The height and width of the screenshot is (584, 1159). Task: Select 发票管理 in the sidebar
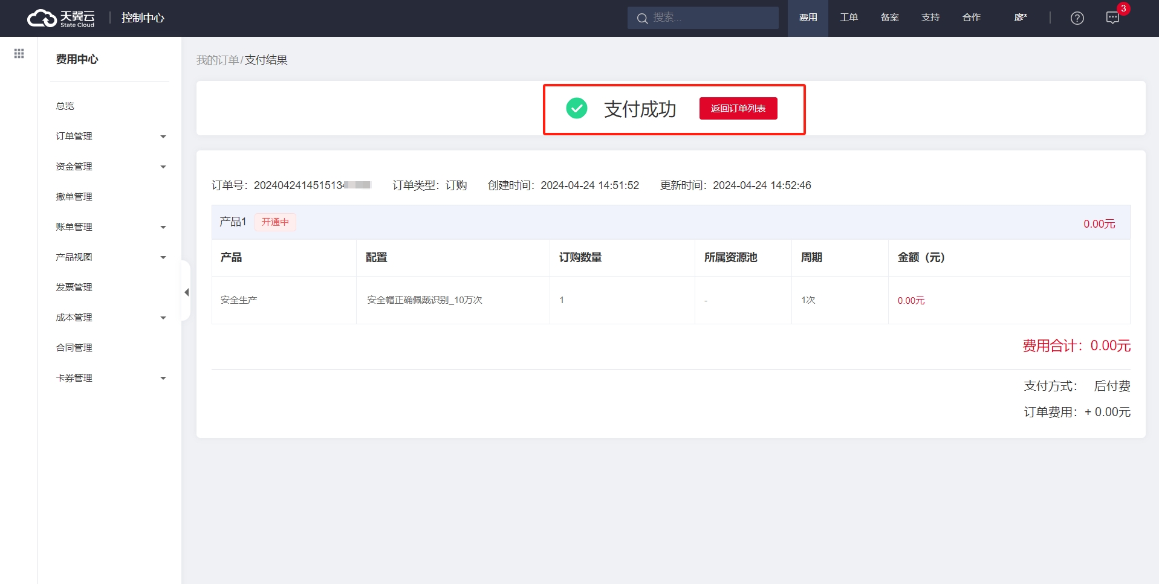click(74, 287)
